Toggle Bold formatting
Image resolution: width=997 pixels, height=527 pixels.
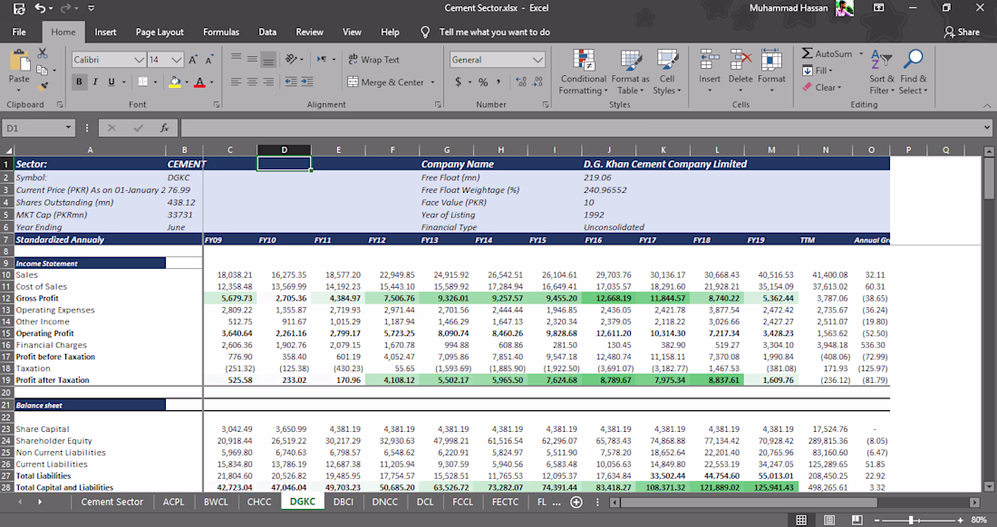80,81
